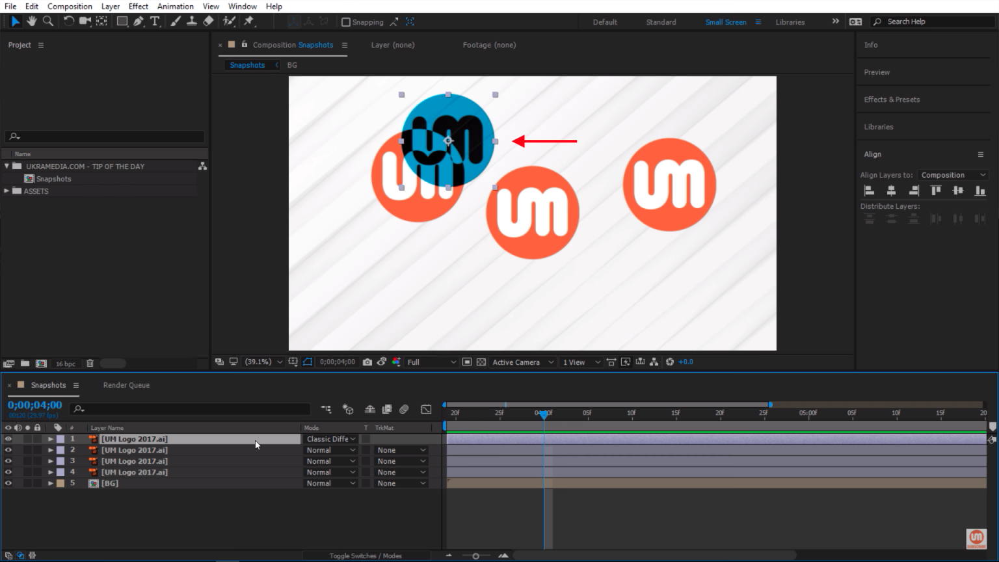Switch to the Standard workspace
Viewport: 999px width, 562px height.
[661, 22]
